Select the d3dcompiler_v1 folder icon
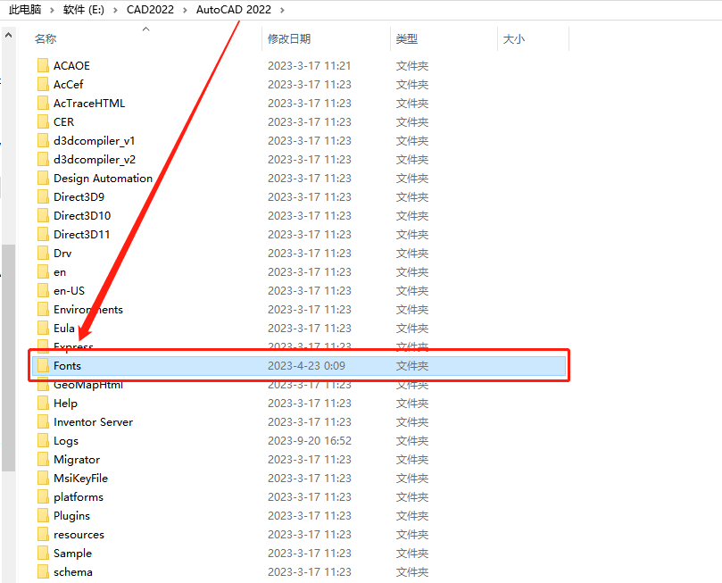This screenshot has width=722, height=583. (43, 140)
